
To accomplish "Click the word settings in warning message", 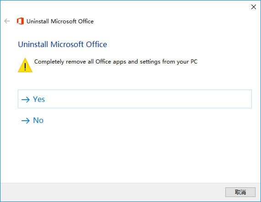I will [x=150, y=62].
